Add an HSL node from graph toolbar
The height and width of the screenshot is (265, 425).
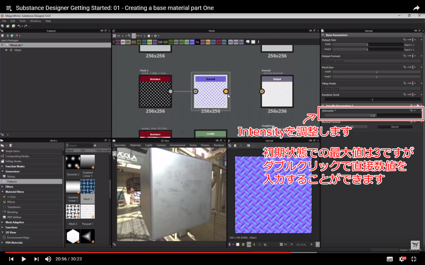(182, 42)
